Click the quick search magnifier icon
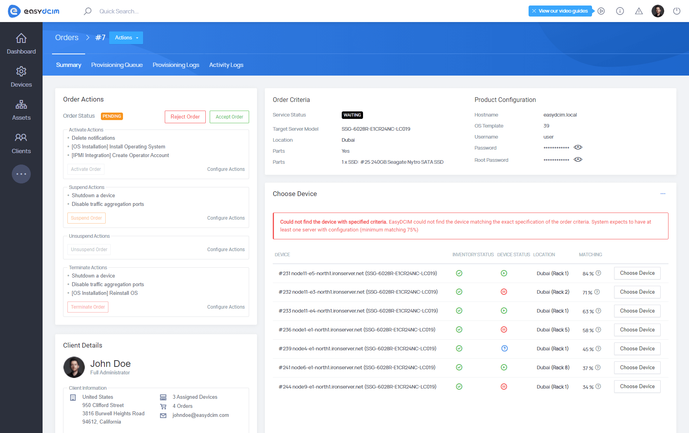The height and width of the screenshot is (433, 689). (x=88, y=11)
